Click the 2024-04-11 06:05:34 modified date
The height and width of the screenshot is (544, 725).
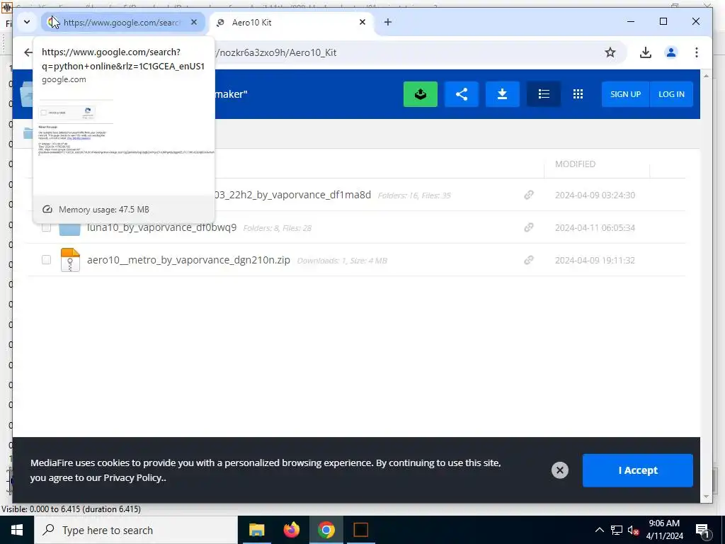click(x=595, y=228)
